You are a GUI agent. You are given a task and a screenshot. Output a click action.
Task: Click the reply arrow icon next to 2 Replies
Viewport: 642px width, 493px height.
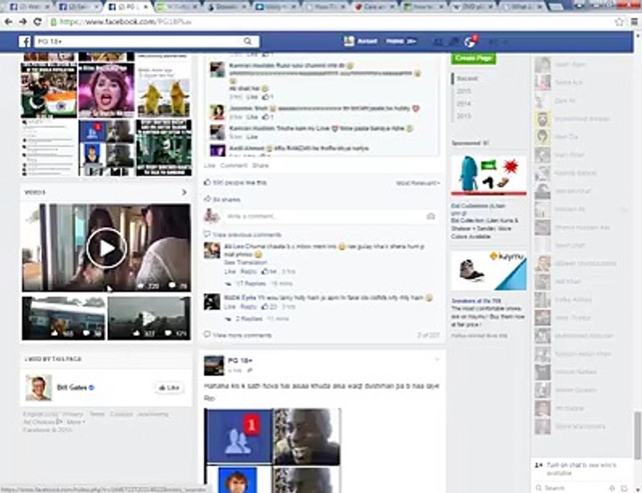229,318
